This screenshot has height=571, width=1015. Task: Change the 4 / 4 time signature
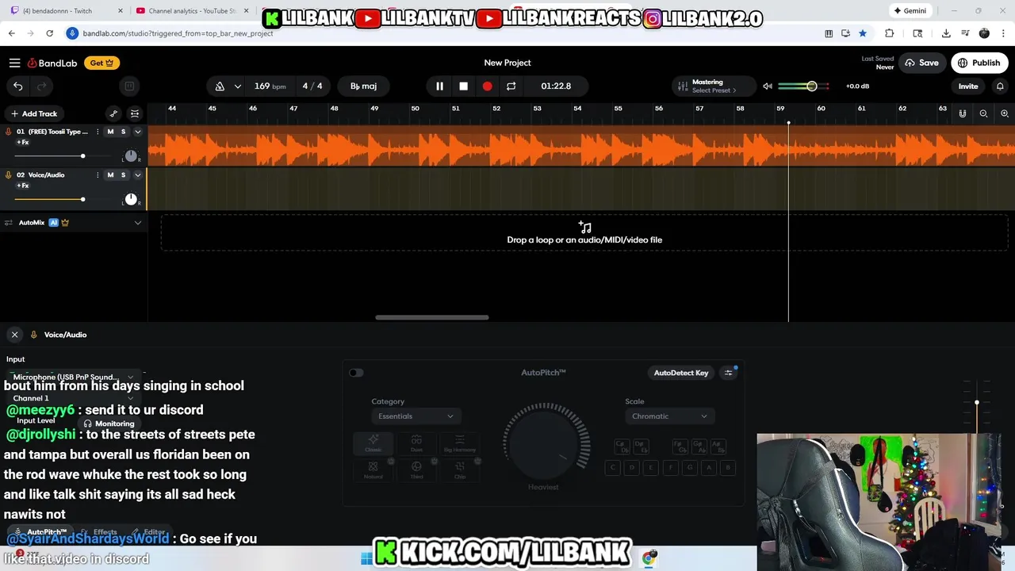[x=312, y=86]
